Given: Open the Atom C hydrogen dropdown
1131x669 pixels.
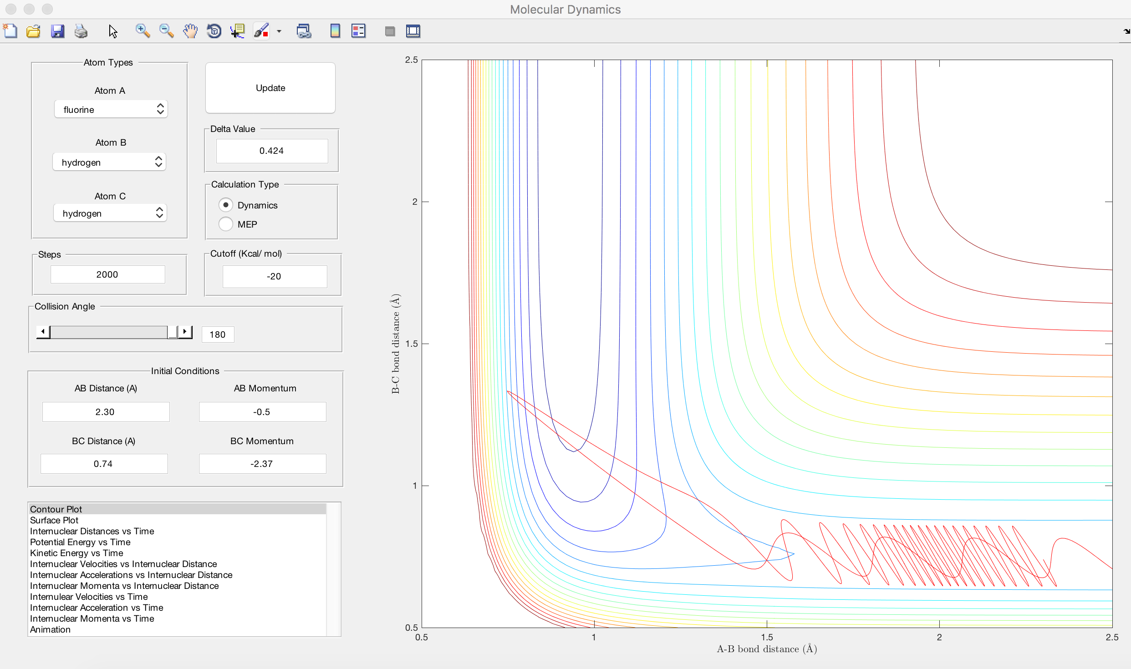Looking at the screenshot, I should 110,213.
